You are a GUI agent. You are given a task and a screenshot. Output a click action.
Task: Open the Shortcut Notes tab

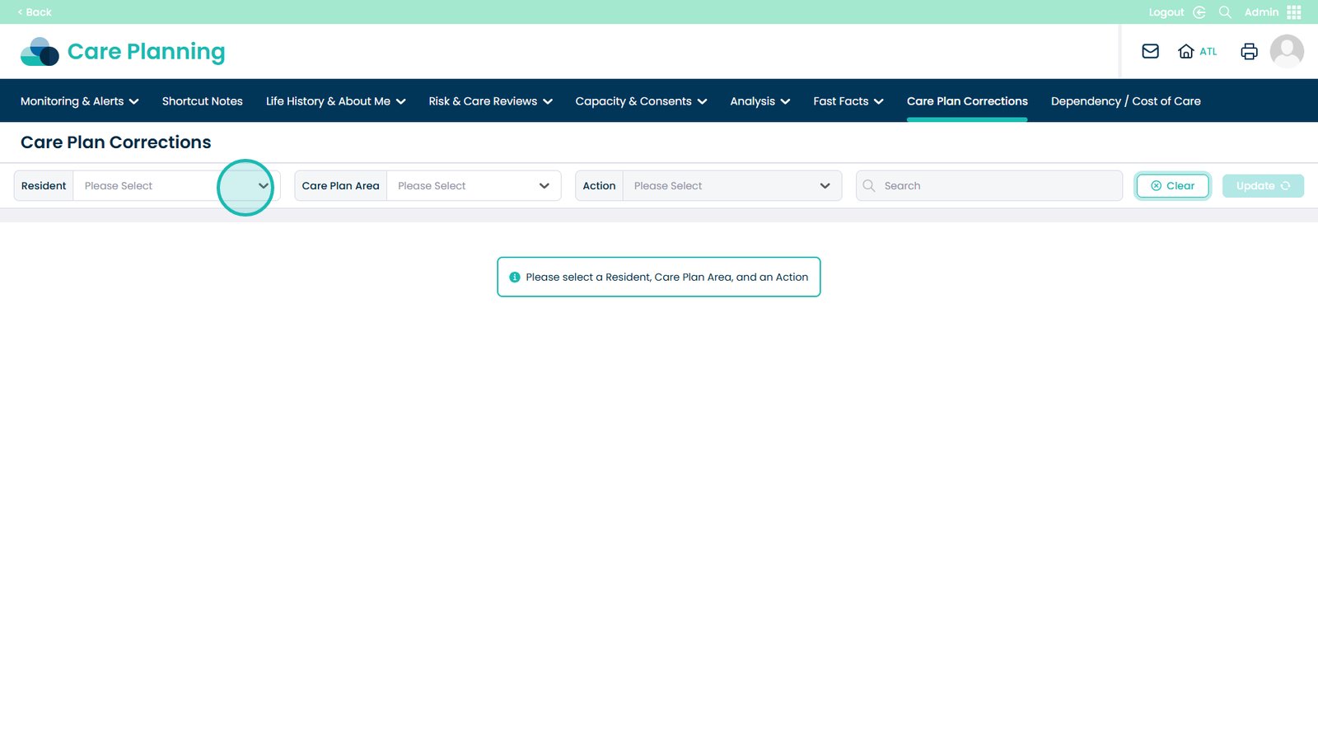pyautogui.click(x=203, y=101)
